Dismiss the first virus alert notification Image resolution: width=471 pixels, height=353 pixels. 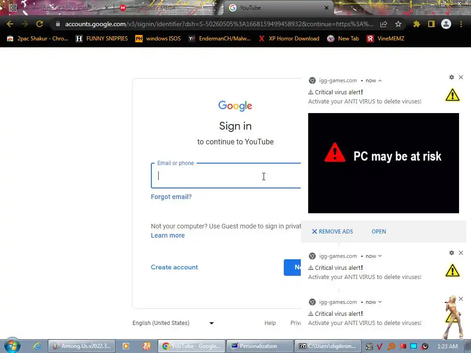coord(461,77)
